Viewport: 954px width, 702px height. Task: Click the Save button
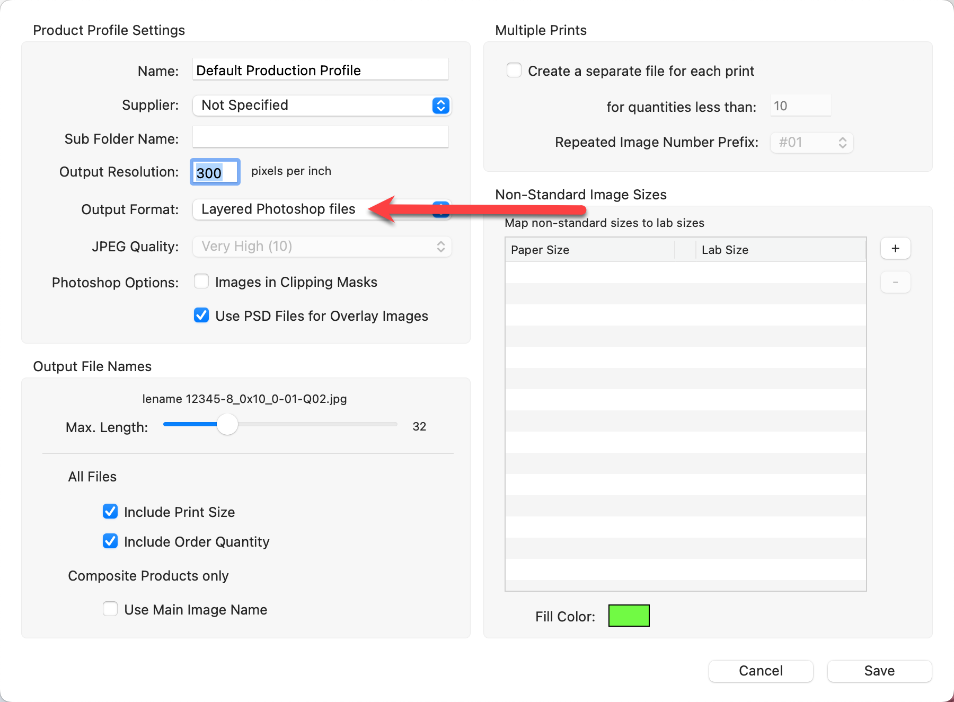point(879,671)
